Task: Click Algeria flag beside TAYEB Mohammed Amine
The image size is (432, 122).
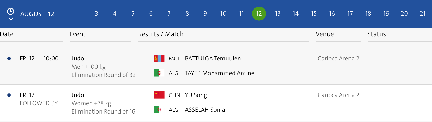Action: 159,73
